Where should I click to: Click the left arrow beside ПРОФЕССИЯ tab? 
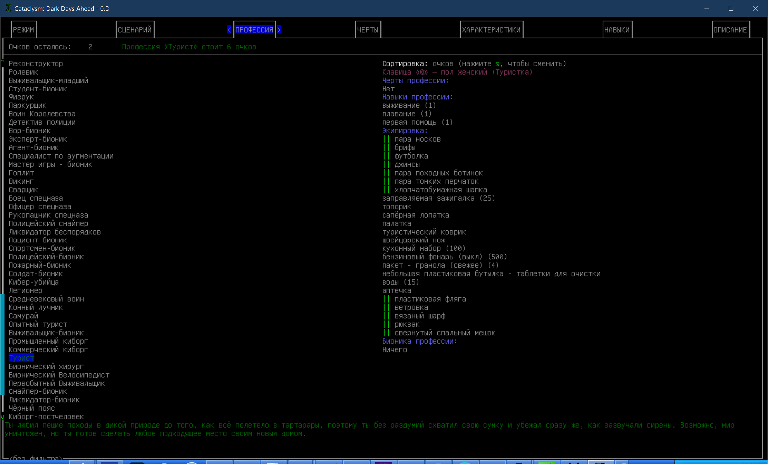[x=229, y=30]
